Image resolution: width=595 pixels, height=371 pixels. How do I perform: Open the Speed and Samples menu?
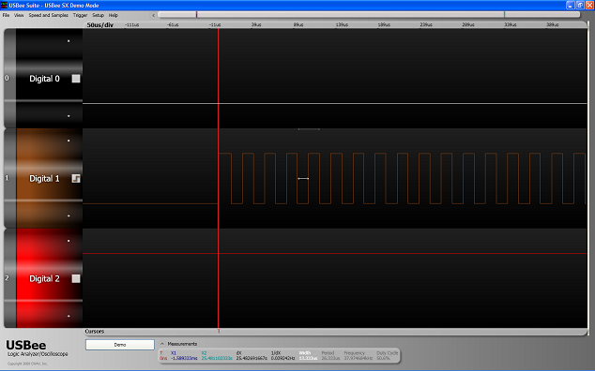(49, 15)
